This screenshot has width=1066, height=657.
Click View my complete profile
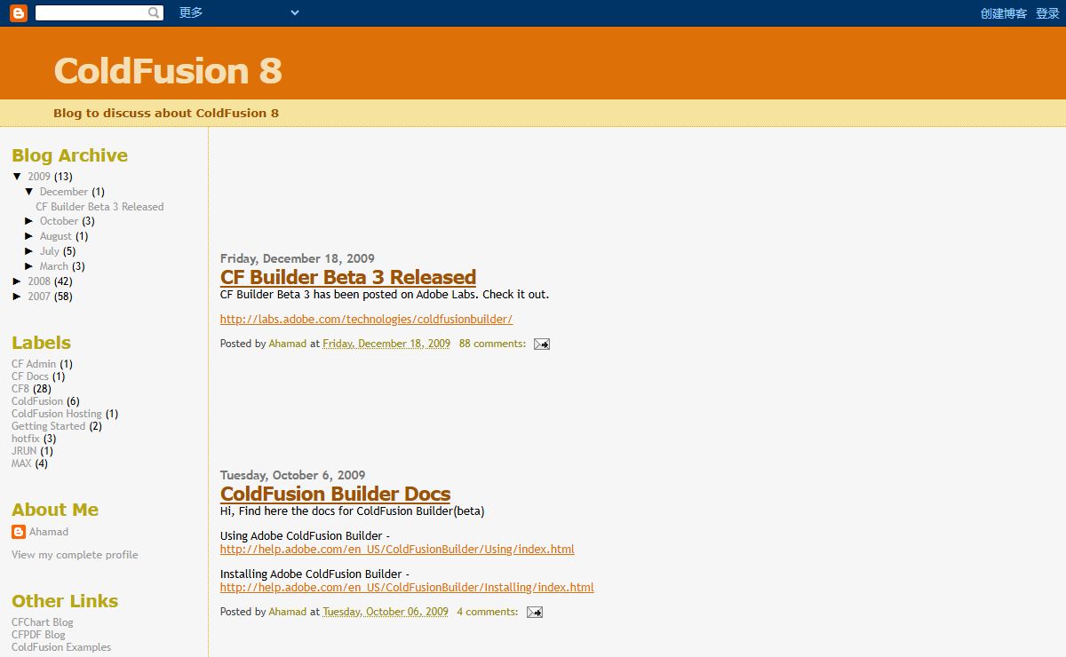pyautogui.click(x=75, y=555)
